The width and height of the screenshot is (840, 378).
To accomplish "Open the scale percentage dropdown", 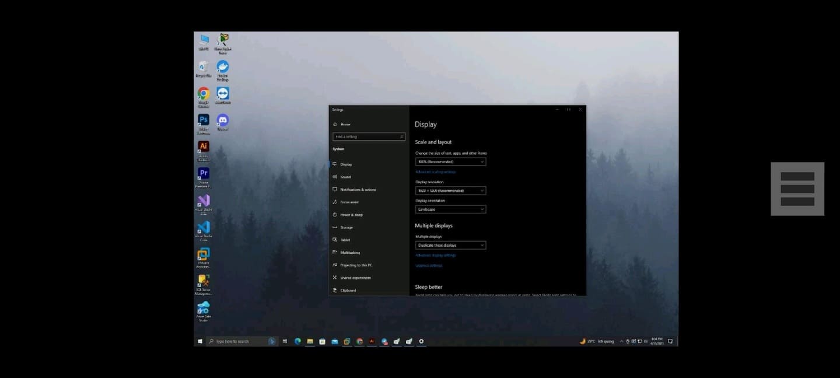I will pos(450,162).
